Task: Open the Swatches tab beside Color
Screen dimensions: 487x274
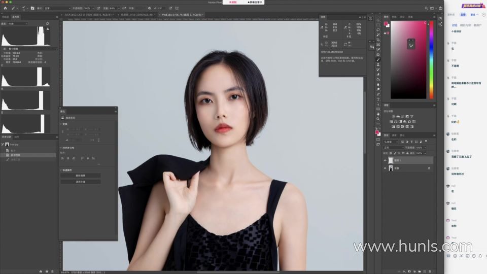Action: click(x=394, y=17)
